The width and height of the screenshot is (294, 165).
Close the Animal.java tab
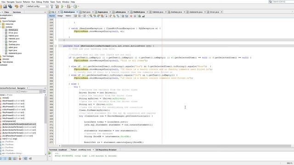77,12
